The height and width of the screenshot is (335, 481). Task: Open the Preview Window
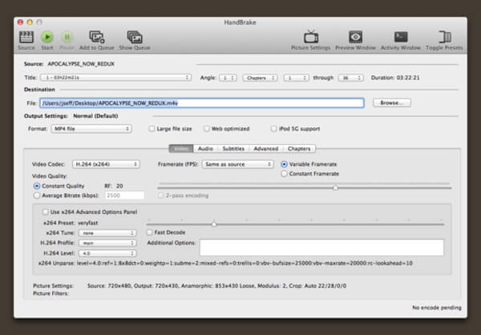(354, 36)
